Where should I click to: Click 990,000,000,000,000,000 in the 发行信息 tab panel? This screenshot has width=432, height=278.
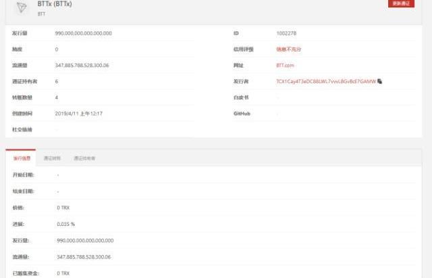pyautogui.click(x=85, y=240)
